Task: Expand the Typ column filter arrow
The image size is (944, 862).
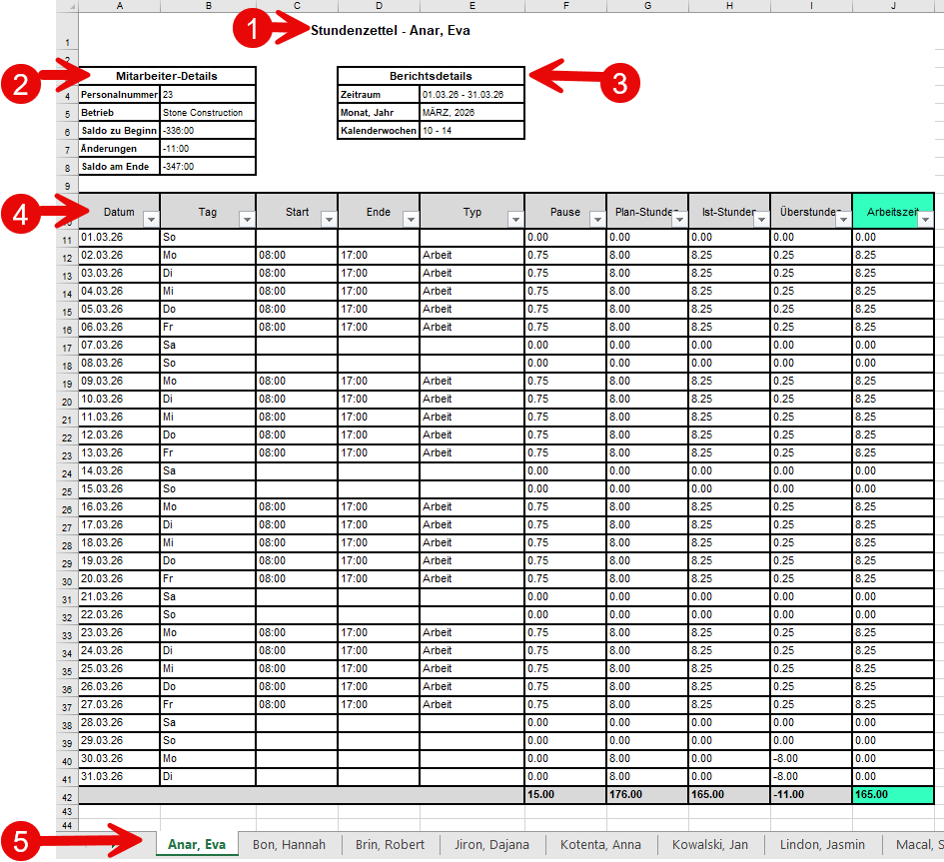Action: pyautogui.click(x=515, y=219)
